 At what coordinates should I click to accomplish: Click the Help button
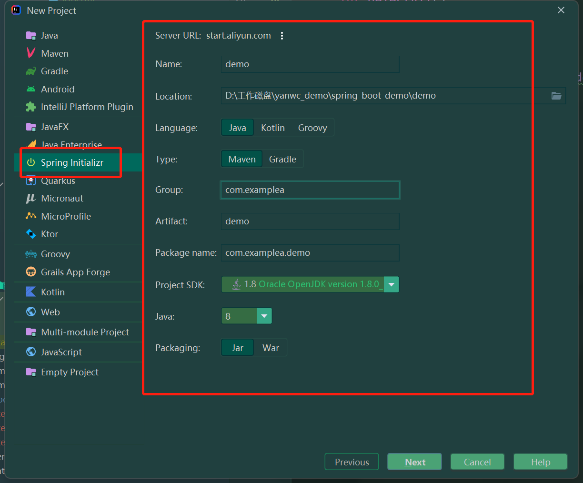(x=540, y=462)
